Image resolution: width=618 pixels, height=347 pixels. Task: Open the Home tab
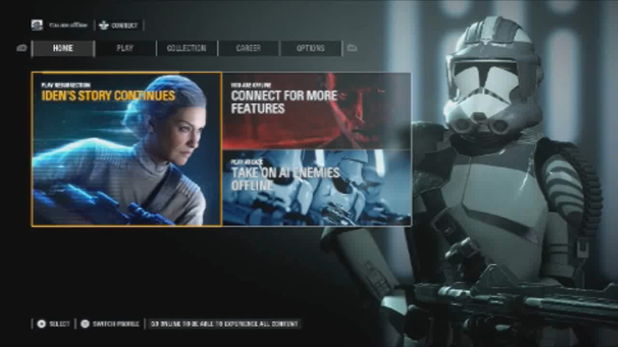point(63,48)
